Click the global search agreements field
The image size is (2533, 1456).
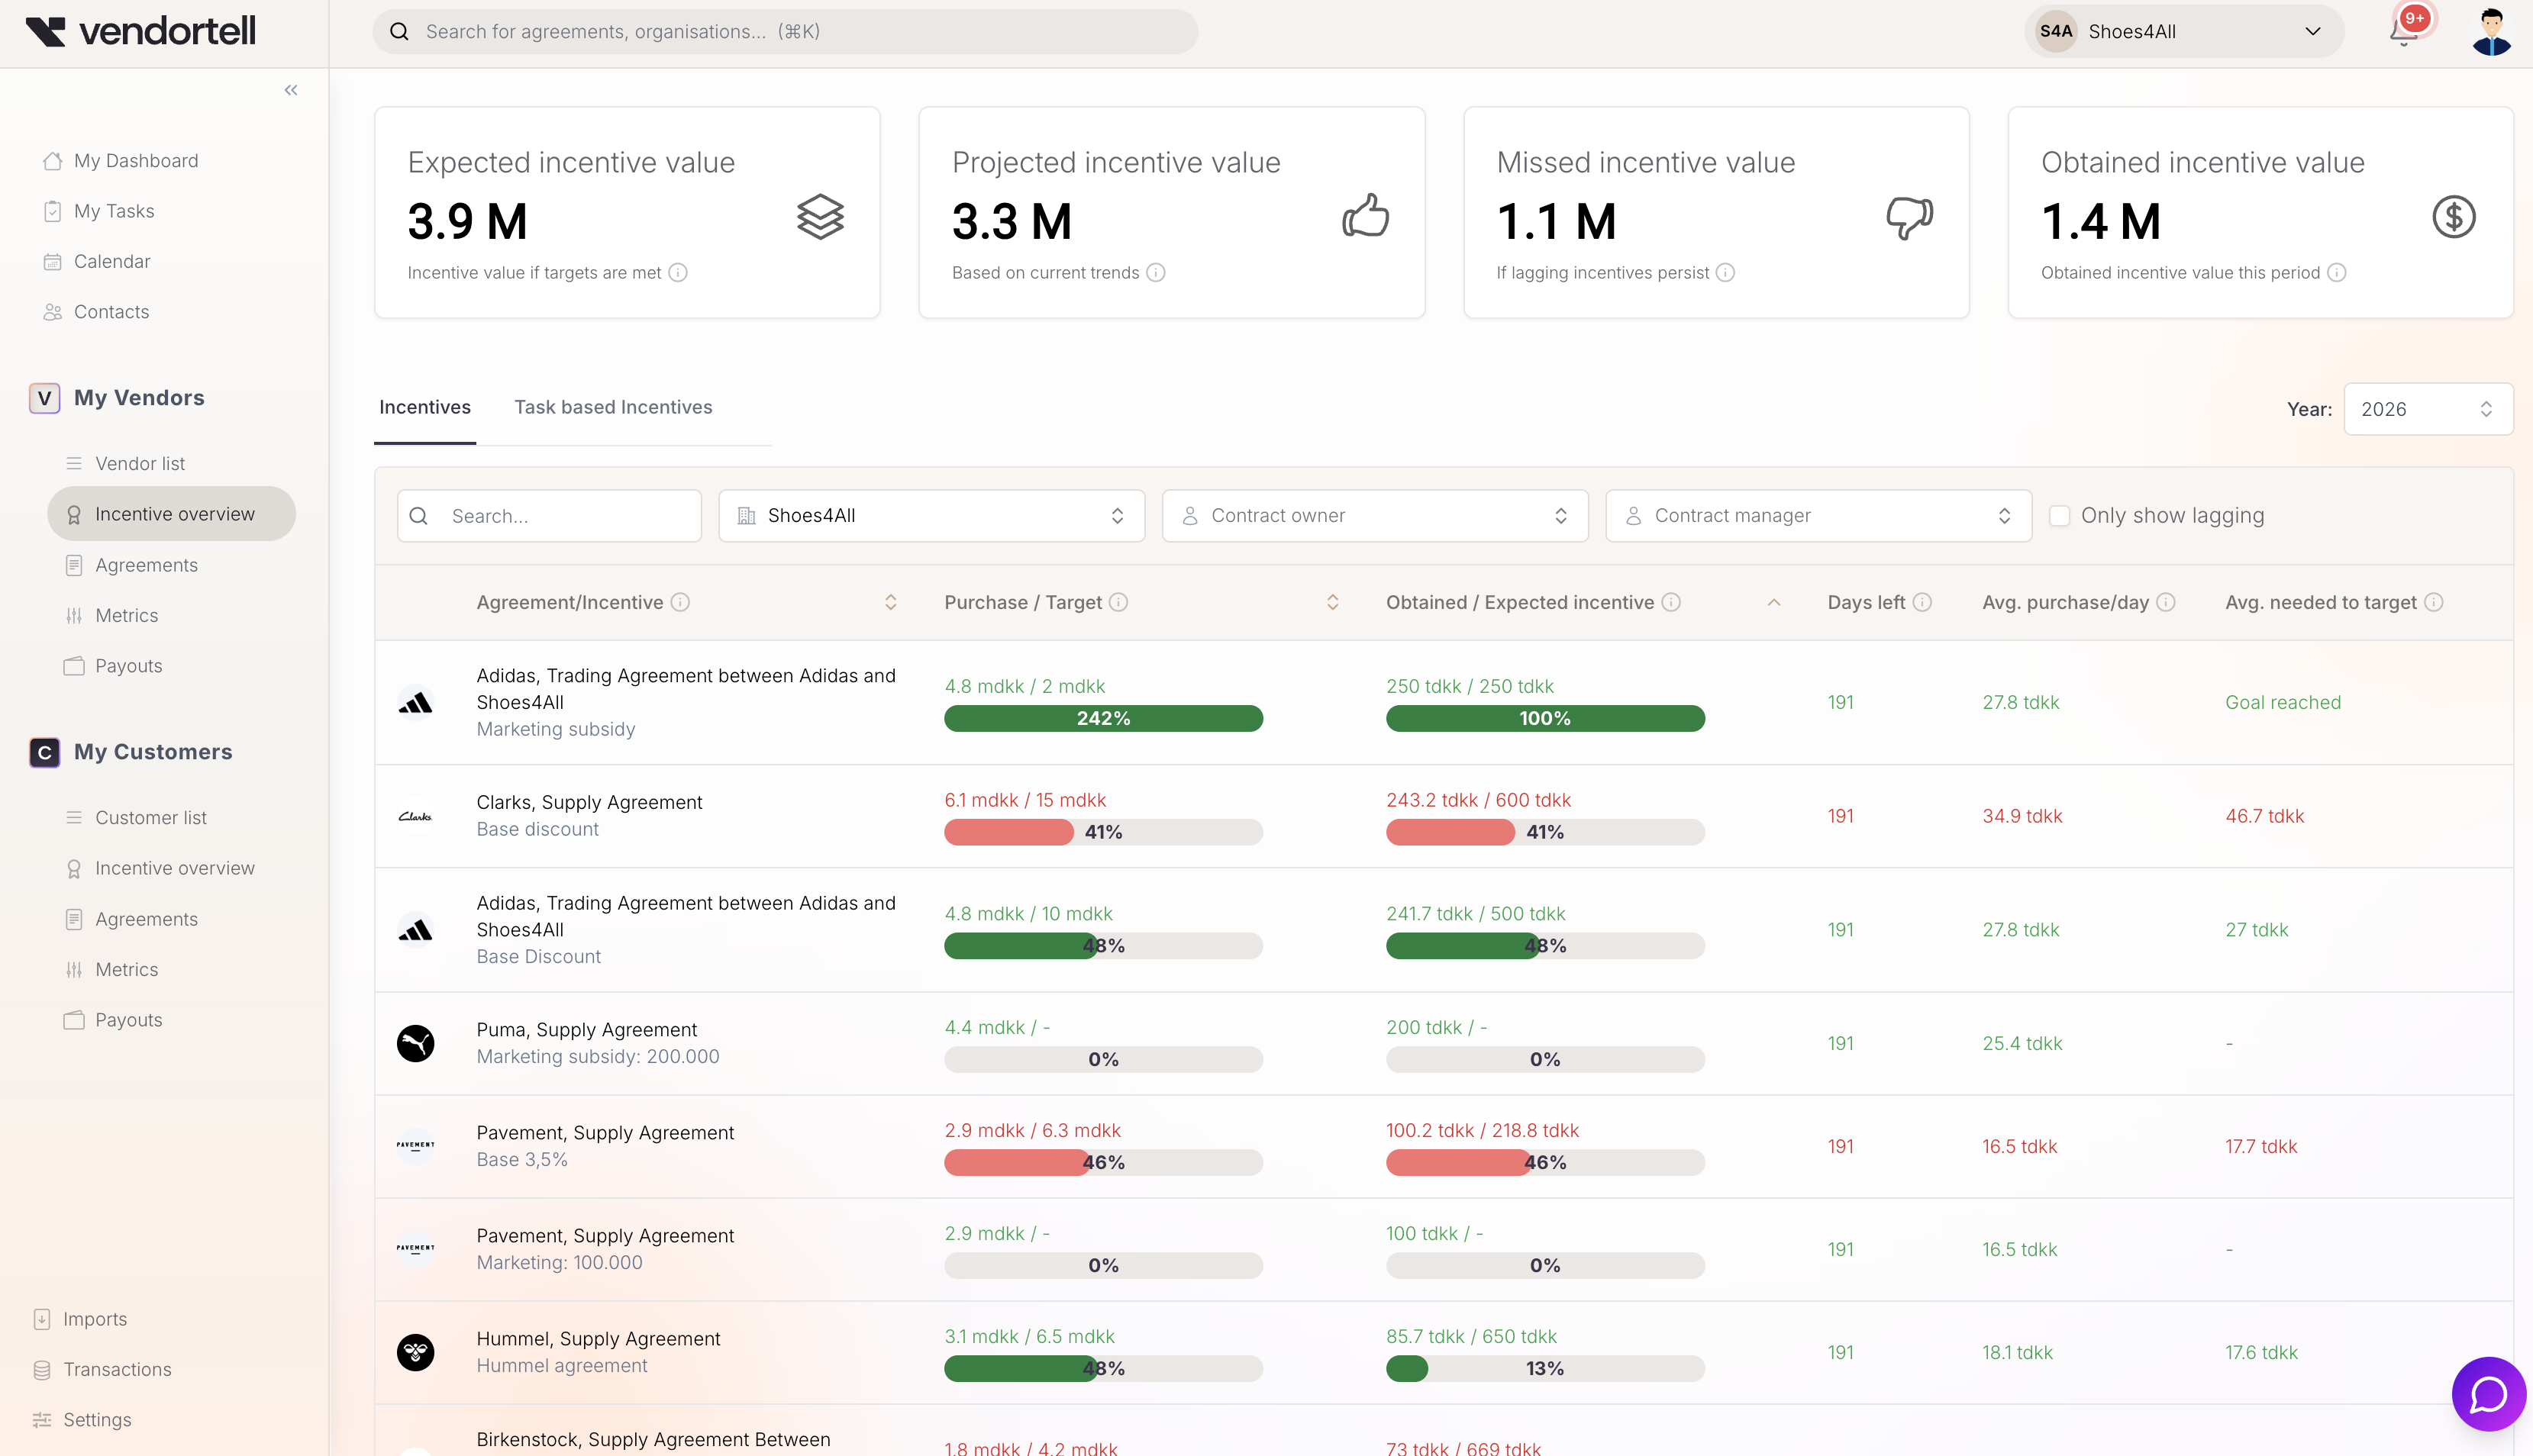[786, 31]
